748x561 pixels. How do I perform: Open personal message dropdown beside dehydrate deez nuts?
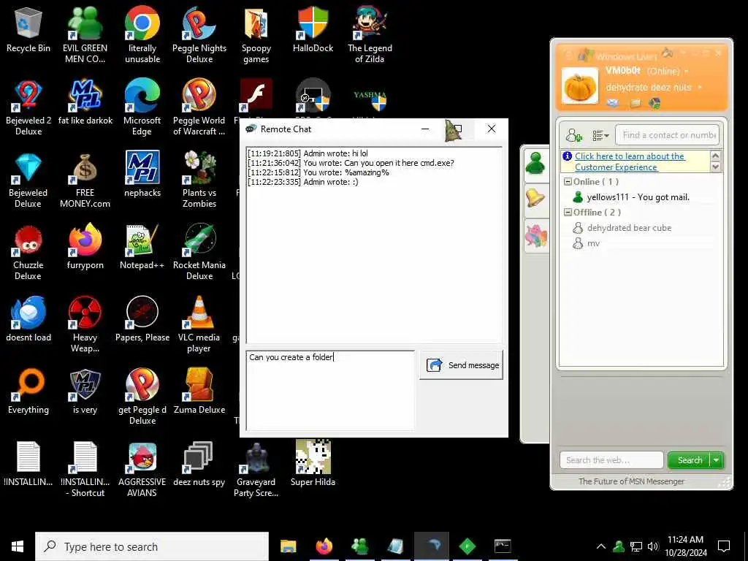tap(699, 88)
